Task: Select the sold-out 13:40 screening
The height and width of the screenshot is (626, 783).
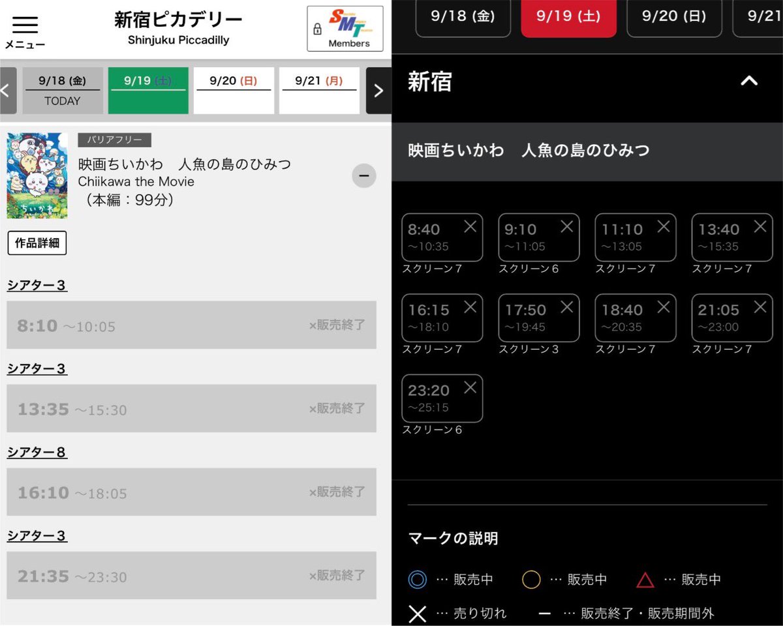Action: (732, 237)
